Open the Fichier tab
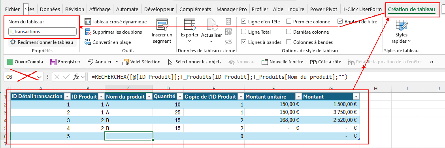The width and height of the screenshot is (445, 148). tap(13, 9)
